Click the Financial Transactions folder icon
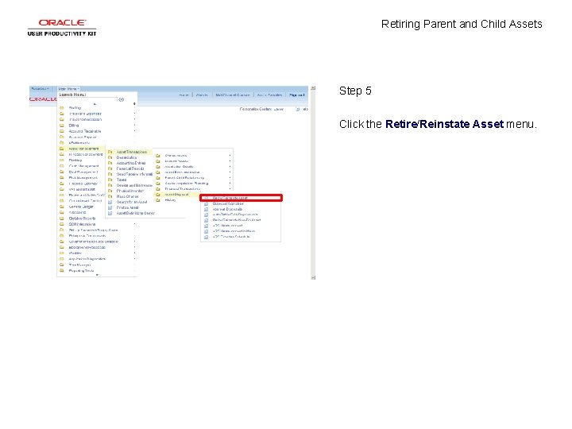Screen dimensions: 572x429 coord(158,189)
